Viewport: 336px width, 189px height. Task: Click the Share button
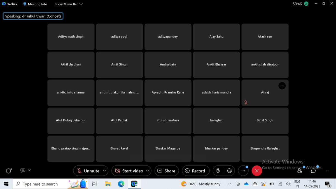[167, 171]
